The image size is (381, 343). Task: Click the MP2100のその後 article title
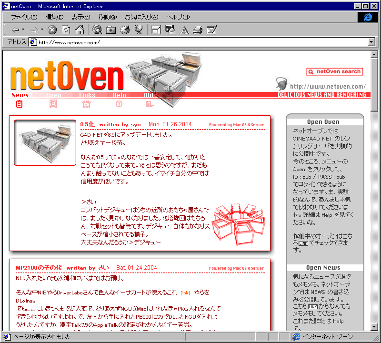point(39,268)
